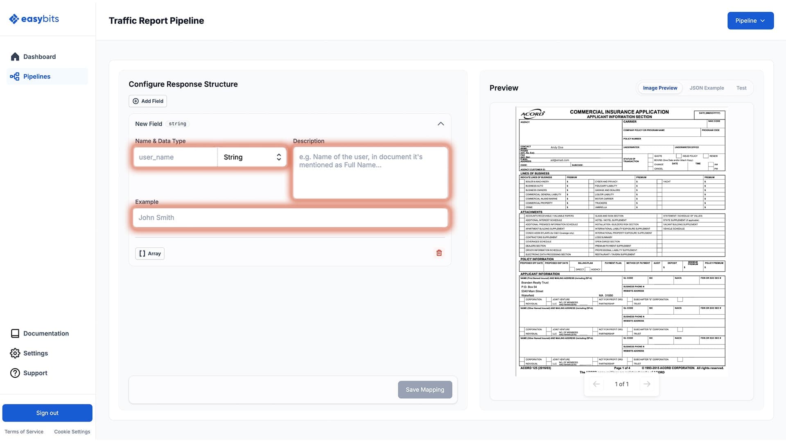
Task: Open the String data type dropdown
Action: (252, 157)
